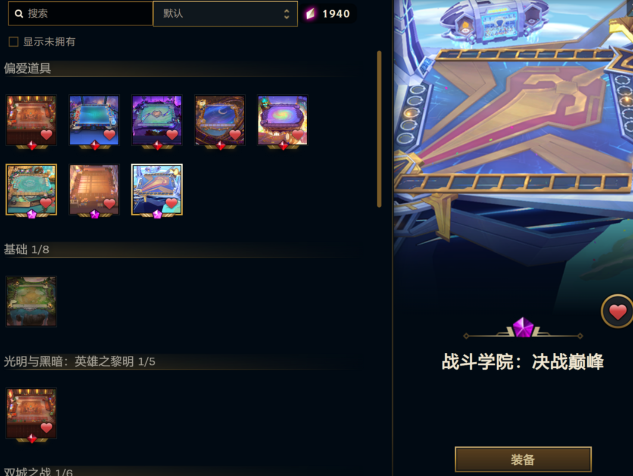Click the 装备 equip button
633x476 pixels.
(523, 459)
